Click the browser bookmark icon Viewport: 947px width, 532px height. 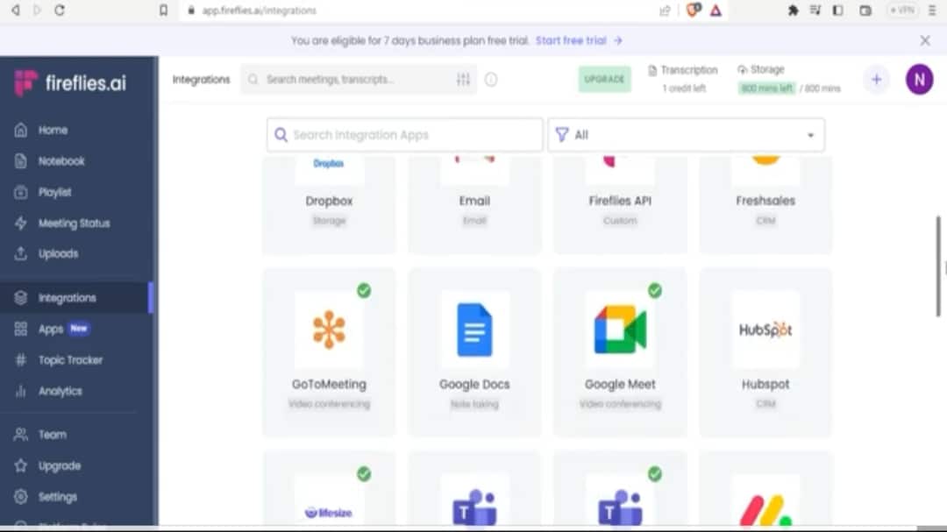click(164, 11)
